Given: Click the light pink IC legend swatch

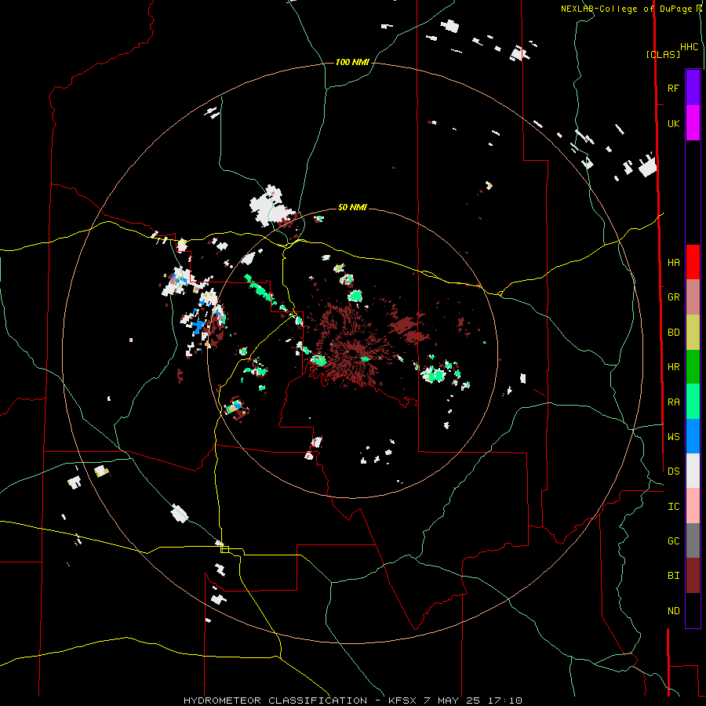Looking at the screenshot, I should click(x=693, y=506).
